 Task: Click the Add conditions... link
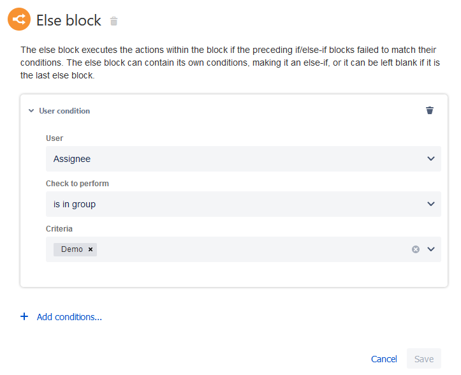(70, 317)
